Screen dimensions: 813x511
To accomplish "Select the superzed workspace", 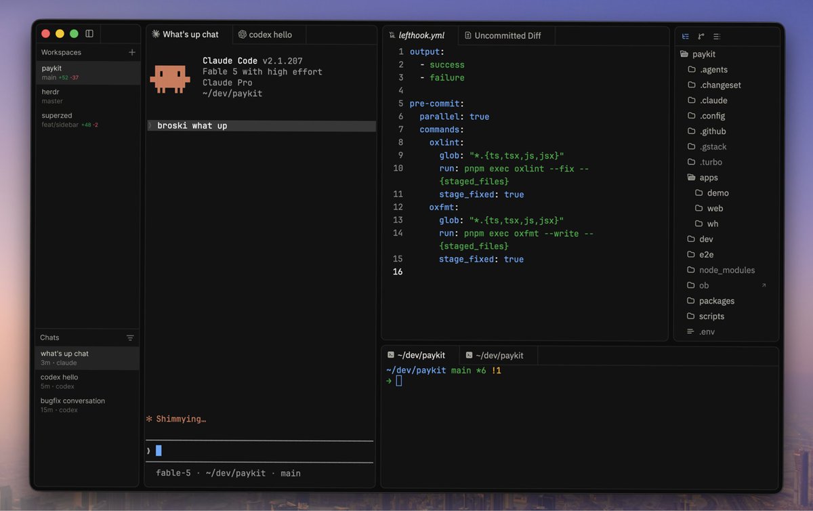I will pos(87,120).
